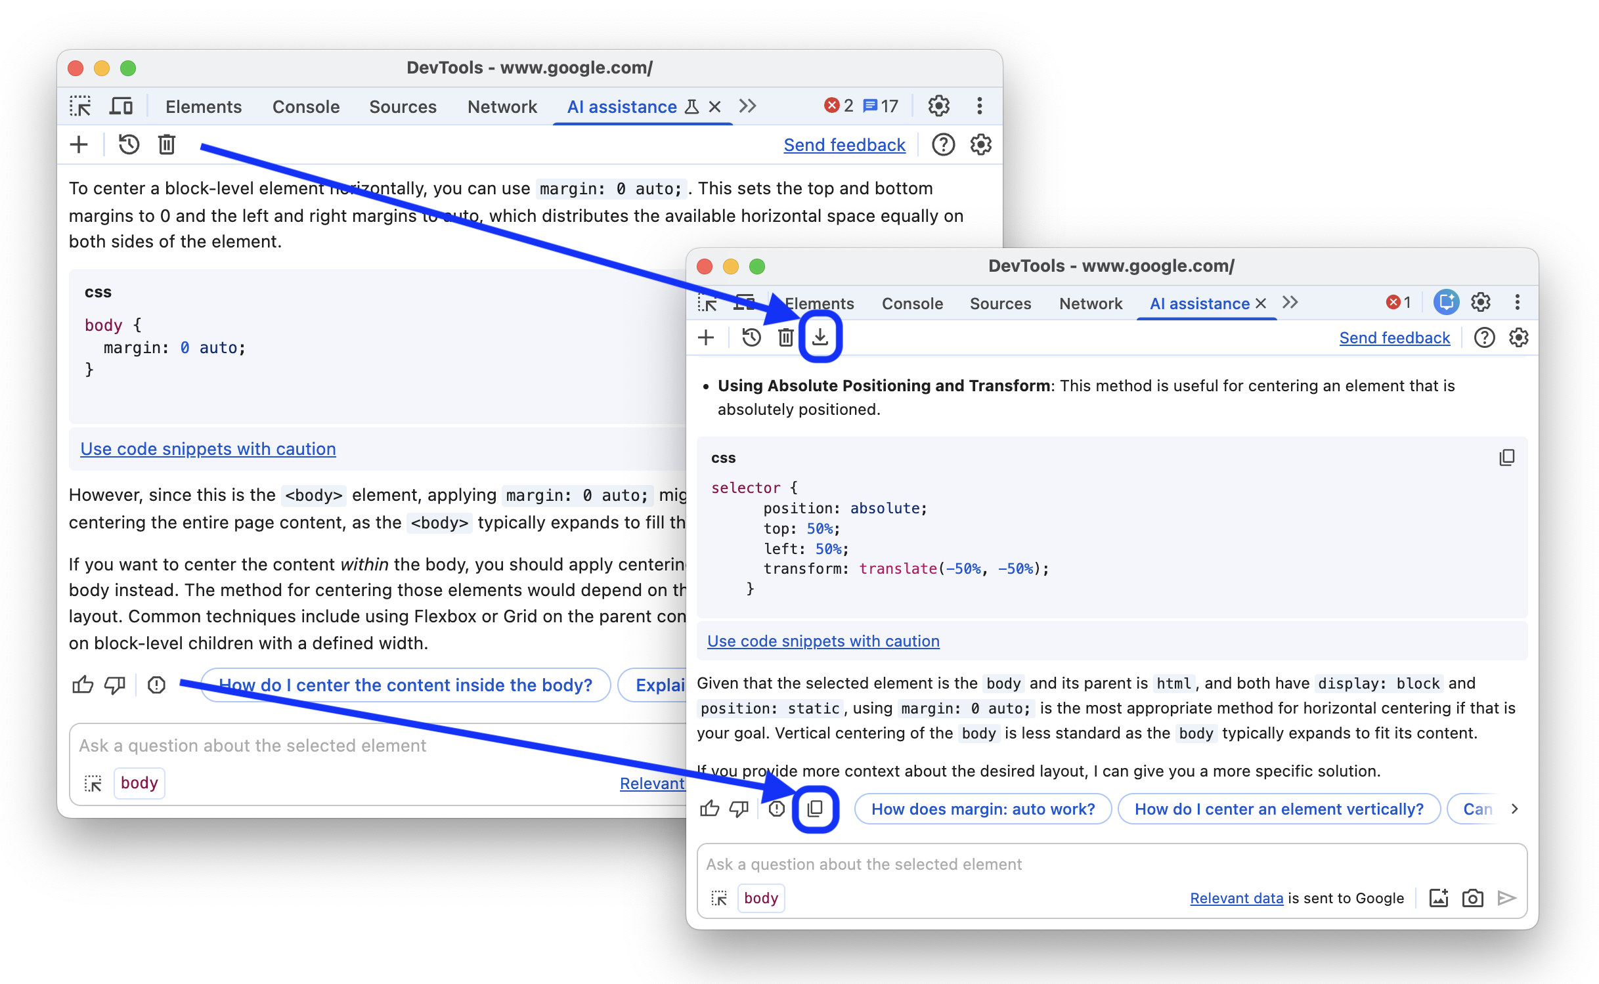Delete the current conversation
1599x984 pixels.
point(785,337)
